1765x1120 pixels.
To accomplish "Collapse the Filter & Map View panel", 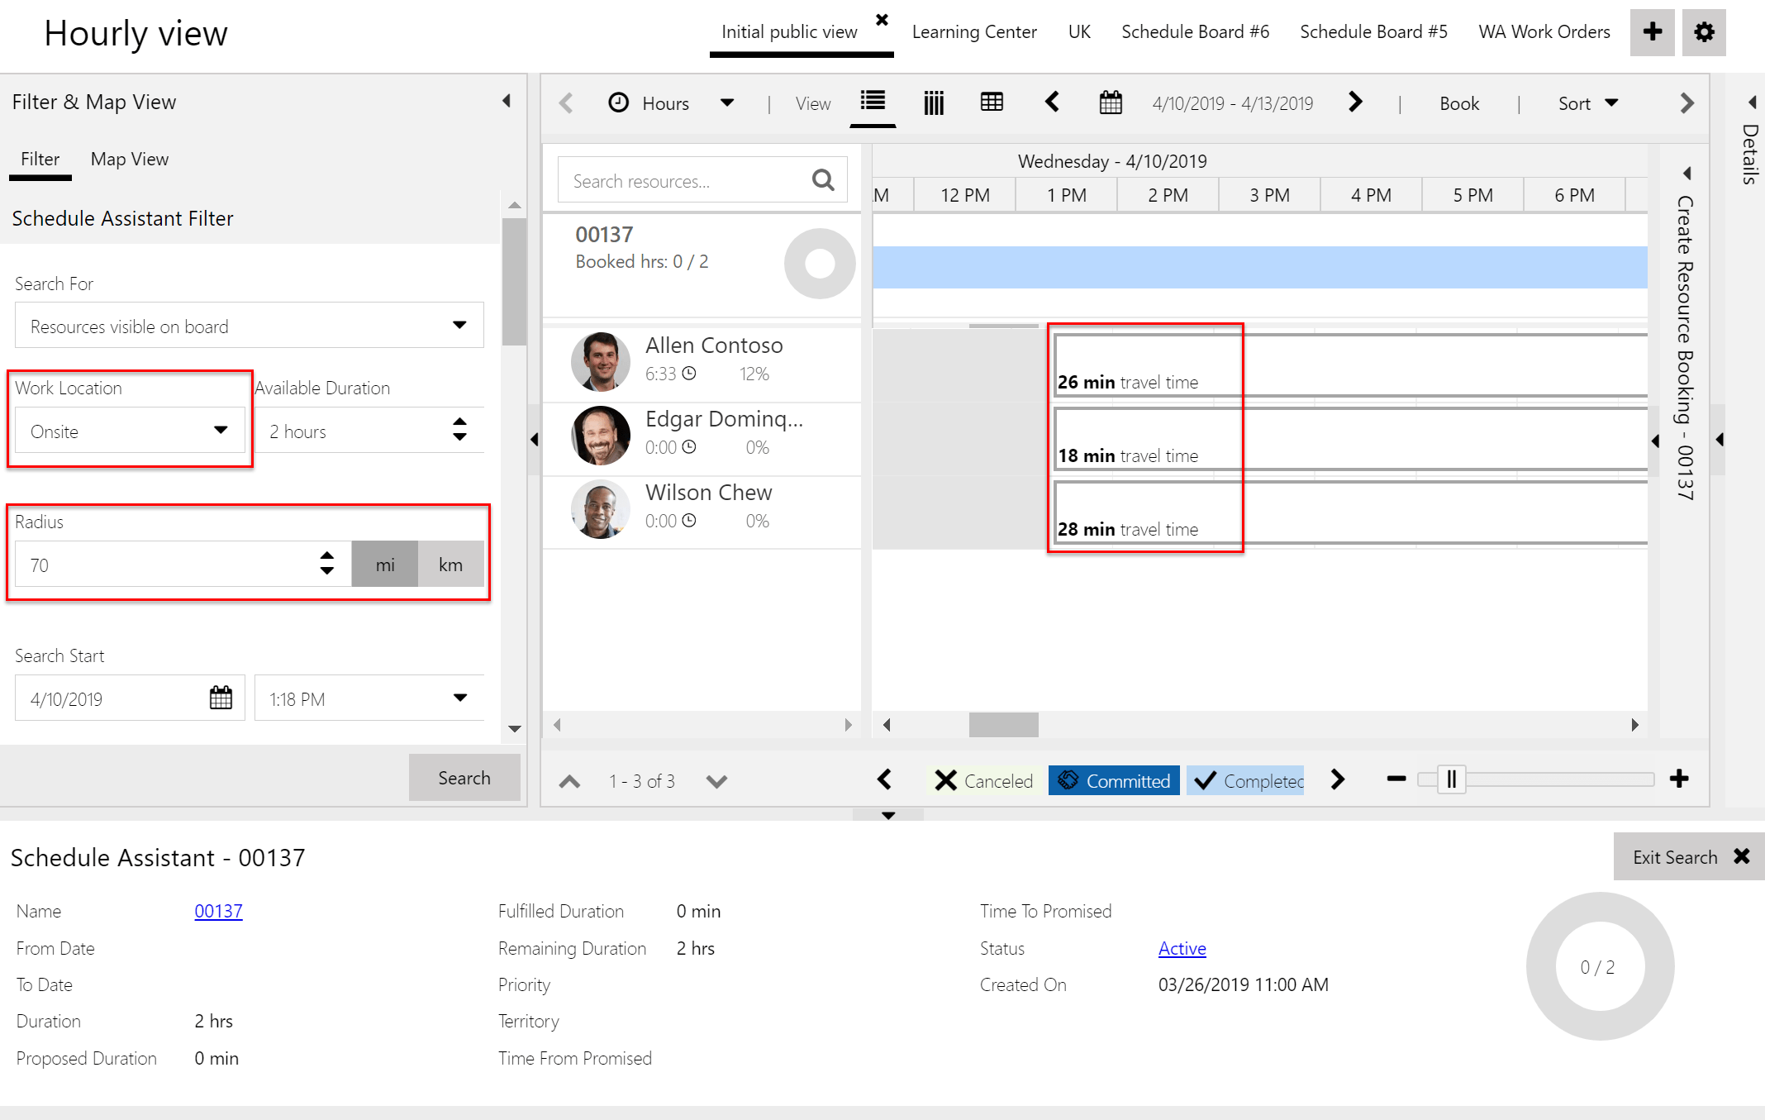I will pyautogui.click(x=507, y=101).
